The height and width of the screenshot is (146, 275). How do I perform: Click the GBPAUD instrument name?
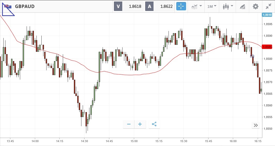25,6
